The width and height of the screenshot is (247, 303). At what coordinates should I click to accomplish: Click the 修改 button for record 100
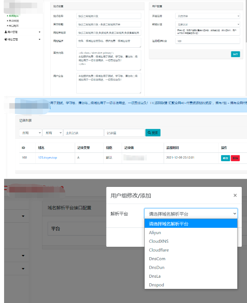225,158
